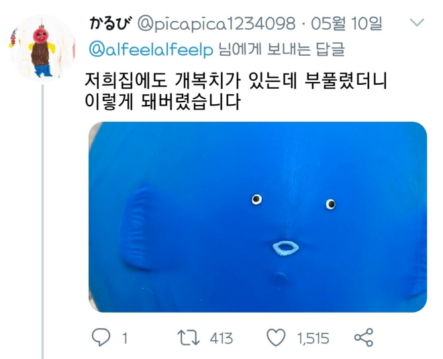The width and height of the screenshot is (443, 359).
Task: Visit the @alfeelalfeelp mention link
Action: tap(151, 50)
